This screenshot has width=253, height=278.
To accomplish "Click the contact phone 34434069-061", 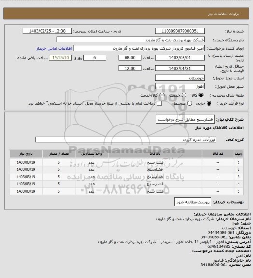I will pos(214,237).
